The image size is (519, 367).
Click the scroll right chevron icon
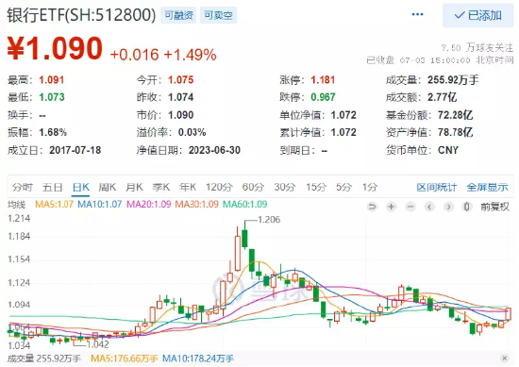[x=448, y=207]
